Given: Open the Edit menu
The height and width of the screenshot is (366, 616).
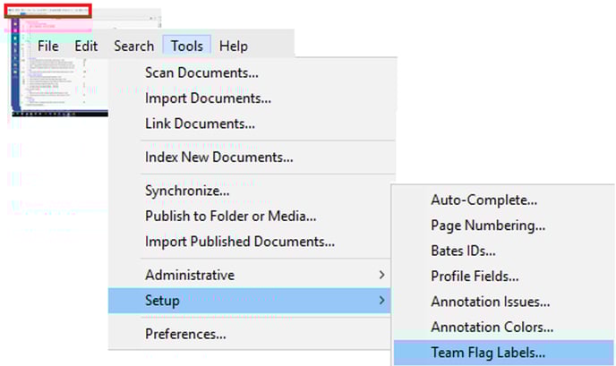Looking at the screenshot, I should (x=87, y=46).
